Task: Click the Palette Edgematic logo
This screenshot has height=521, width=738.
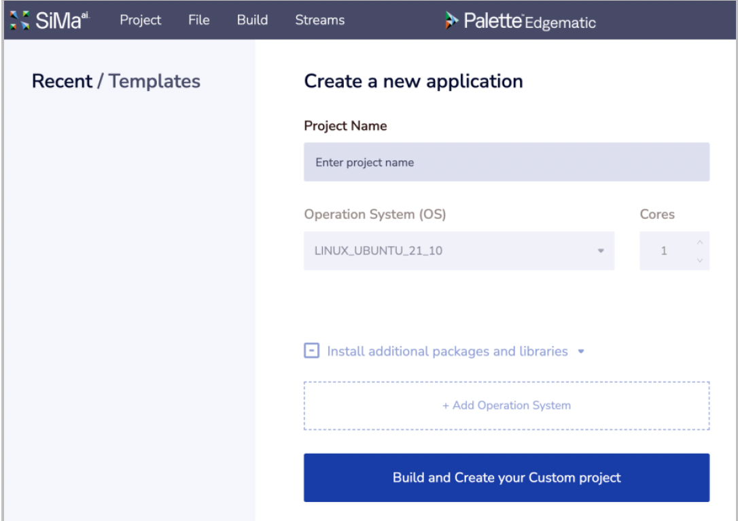Action: click(x=520, y=21)
